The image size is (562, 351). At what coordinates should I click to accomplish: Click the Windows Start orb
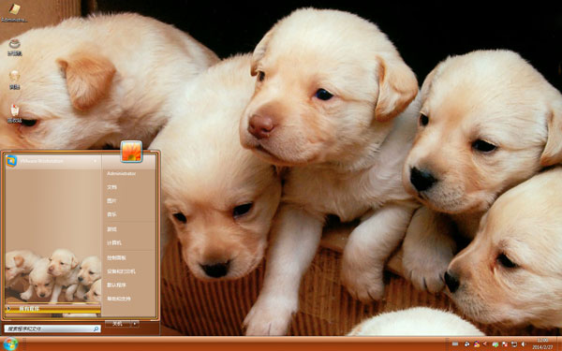pyautogui.click(x=10, y=344)
